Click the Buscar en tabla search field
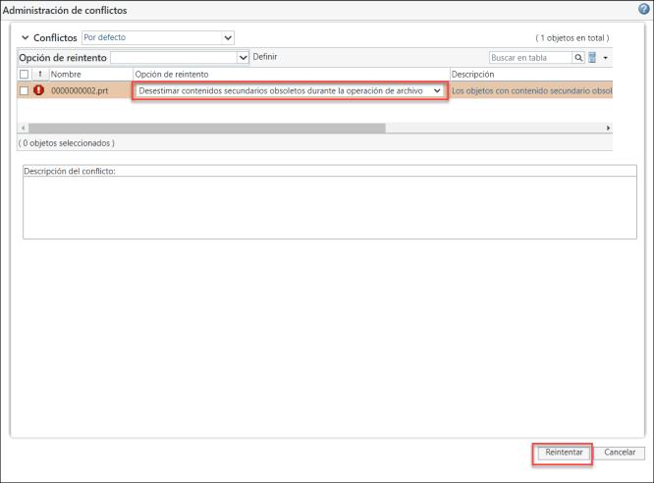654x483 pixels. [x=530, y=58]
